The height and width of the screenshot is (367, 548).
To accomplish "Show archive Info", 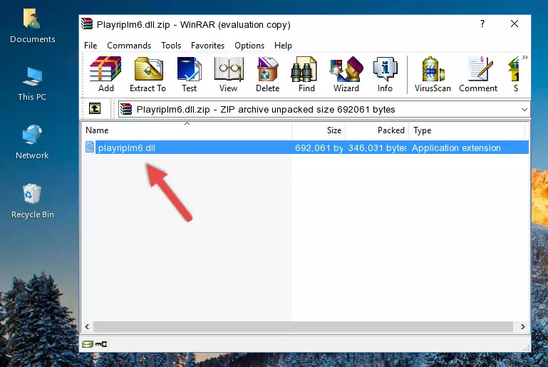I will pos(385,74).
